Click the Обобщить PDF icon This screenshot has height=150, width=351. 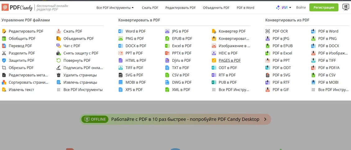[x=4, y=39]
